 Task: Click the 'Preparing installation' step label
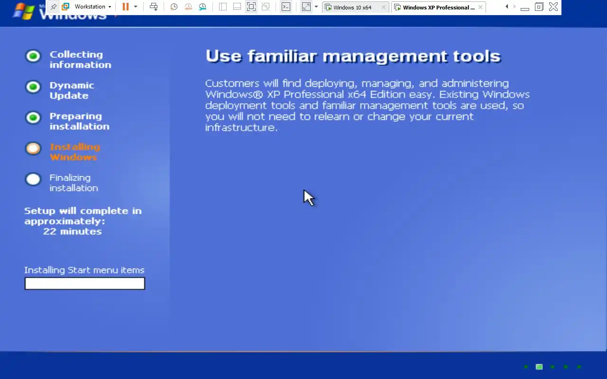tap(79, 121)
